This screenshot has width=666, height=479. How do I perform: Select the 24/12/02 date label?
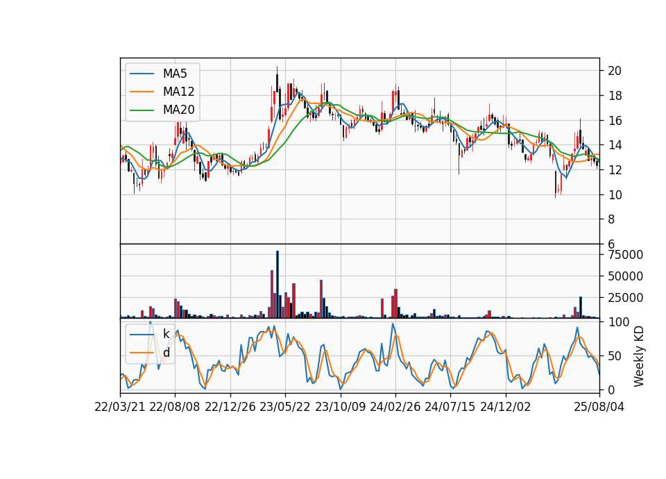(x=506, y=407)
